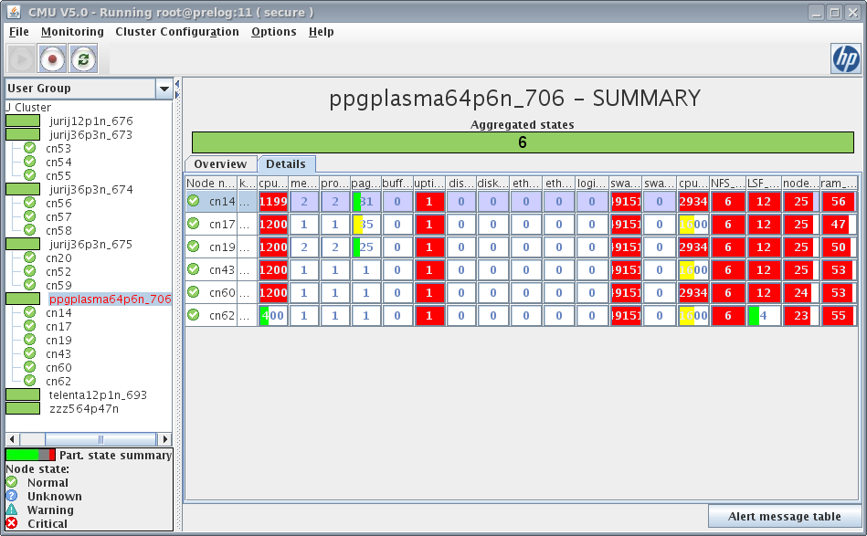
Task: Switch to the Overview tab
Action: point(220,164)
